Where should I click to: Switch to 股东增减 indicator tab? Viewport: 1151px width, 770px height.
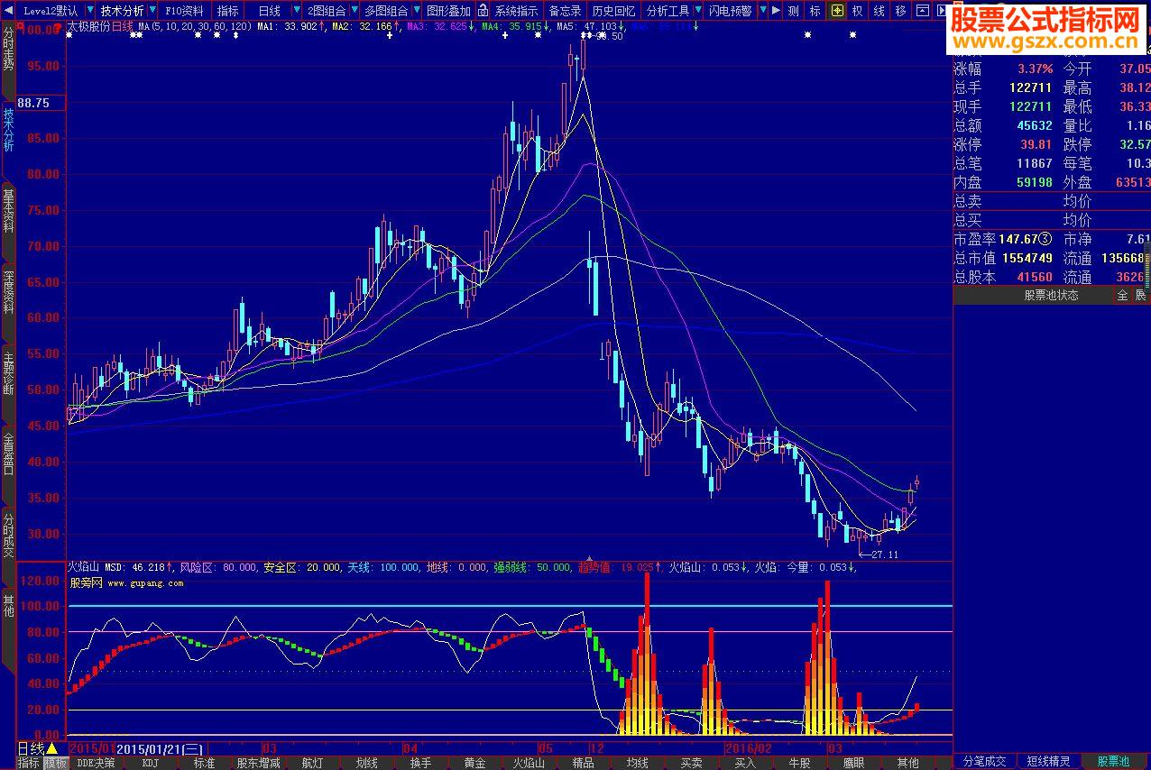258,763
